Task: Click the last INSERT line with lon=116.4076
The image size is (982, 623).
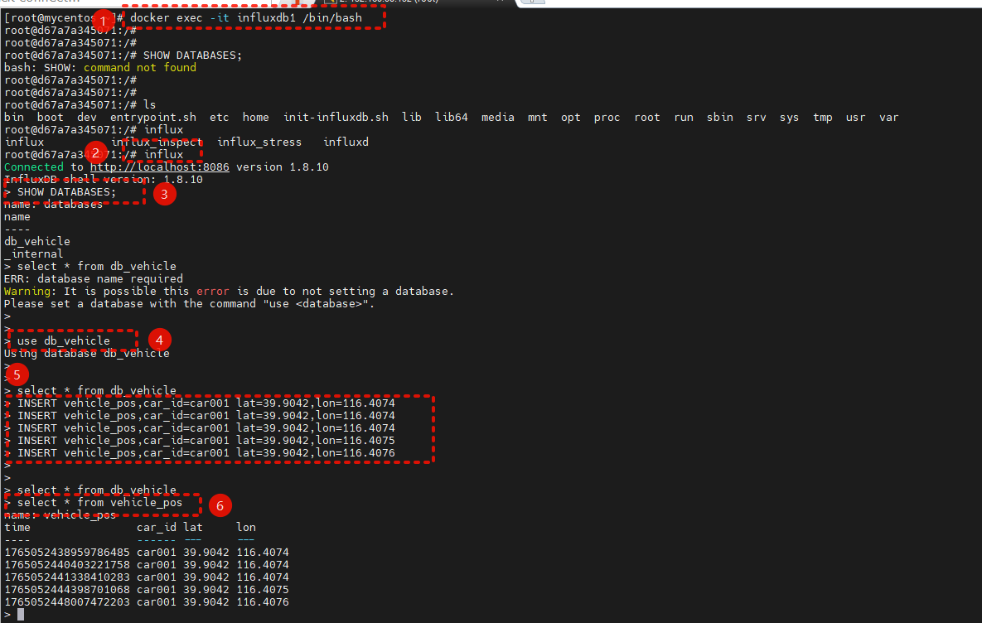Action: click(206, 452)
